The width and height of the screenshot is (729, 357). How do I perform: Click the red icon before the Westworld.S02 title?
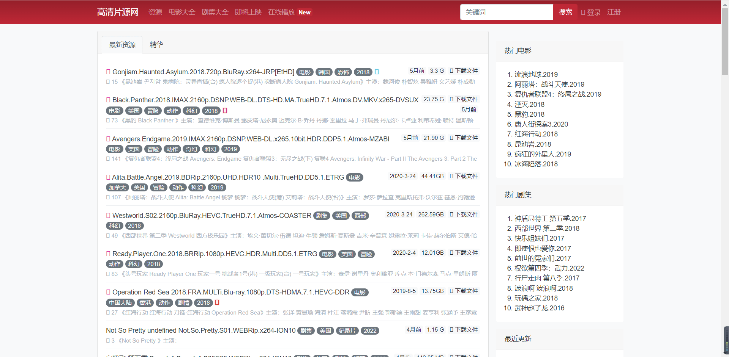[108, 215]
